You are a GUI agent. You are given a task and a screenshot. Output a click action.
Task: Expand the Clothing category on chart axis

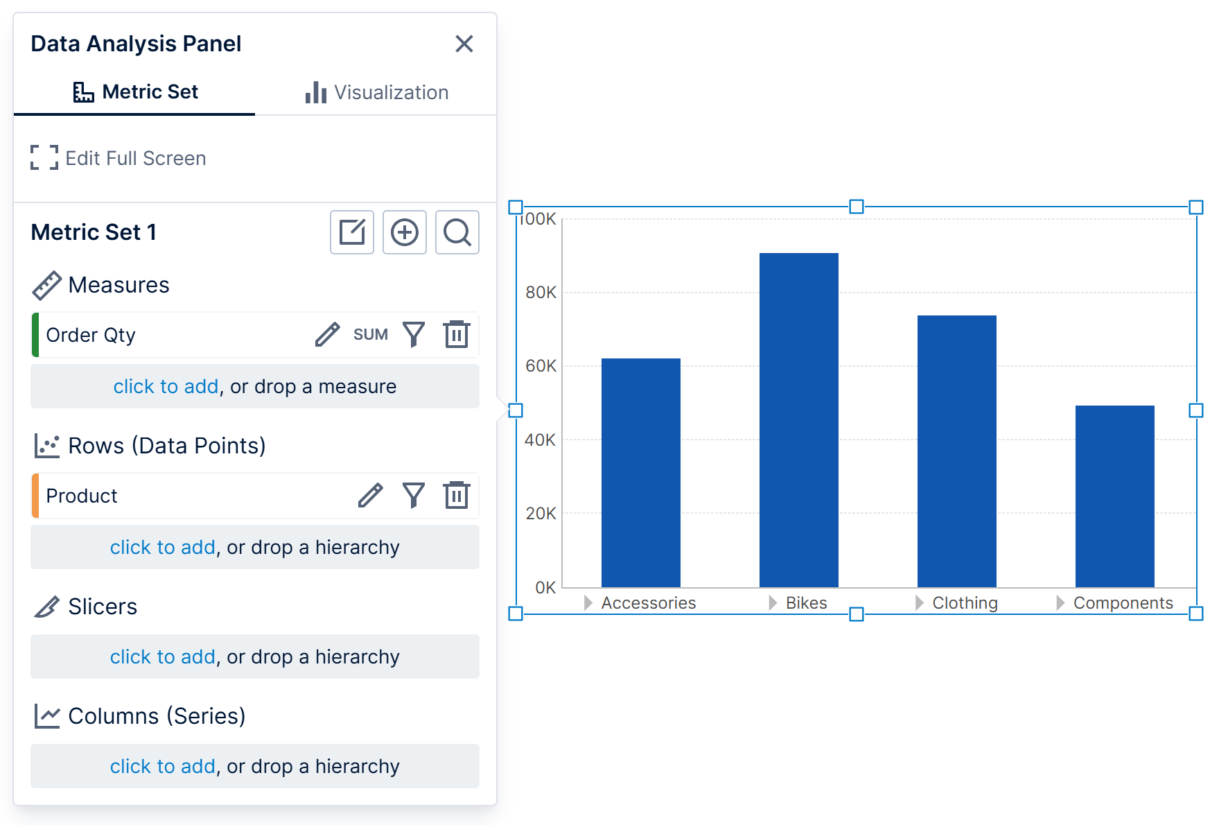coord(920,603)
